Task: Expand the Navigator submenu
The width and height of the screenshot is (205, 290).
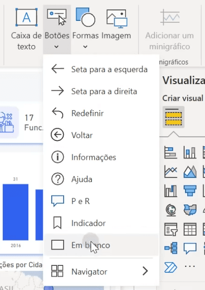Action: click(101, 271)
